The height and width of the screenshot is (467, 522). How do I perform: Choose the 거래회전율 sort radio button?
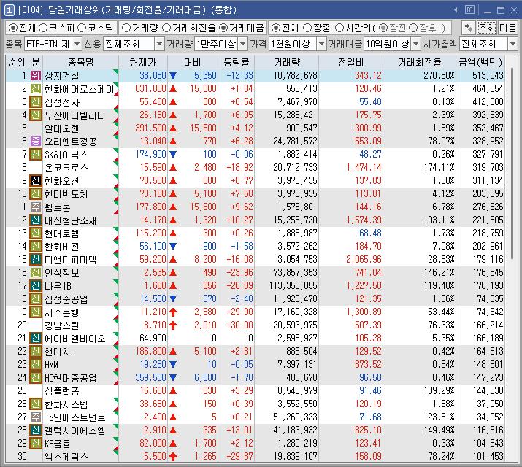click(166, 28)
